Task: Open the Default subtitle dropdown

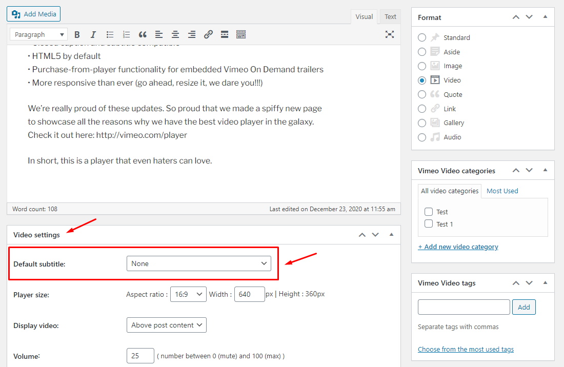Action: [199, 263]
